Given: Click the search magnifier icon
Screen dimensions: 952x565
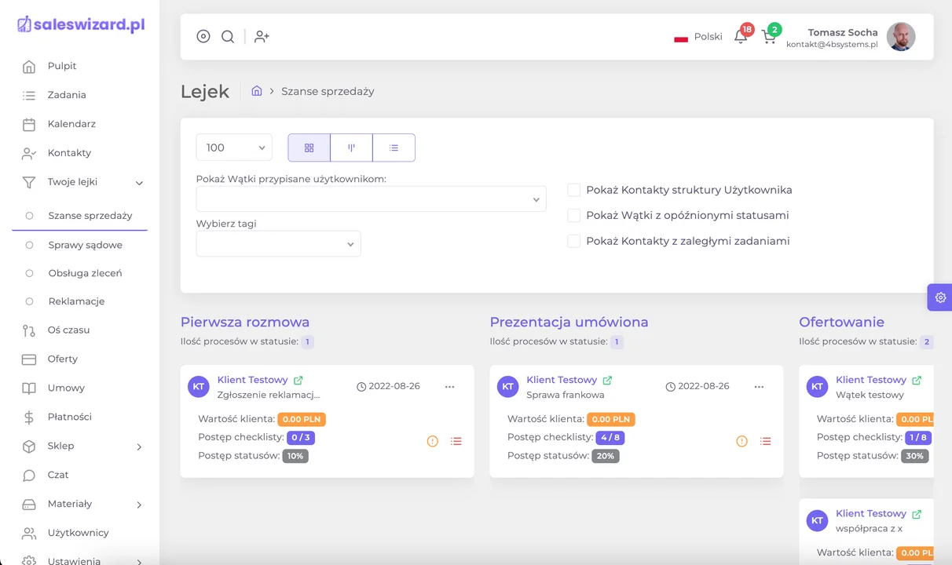Looking at the screenshot, I should coord(228,37).
